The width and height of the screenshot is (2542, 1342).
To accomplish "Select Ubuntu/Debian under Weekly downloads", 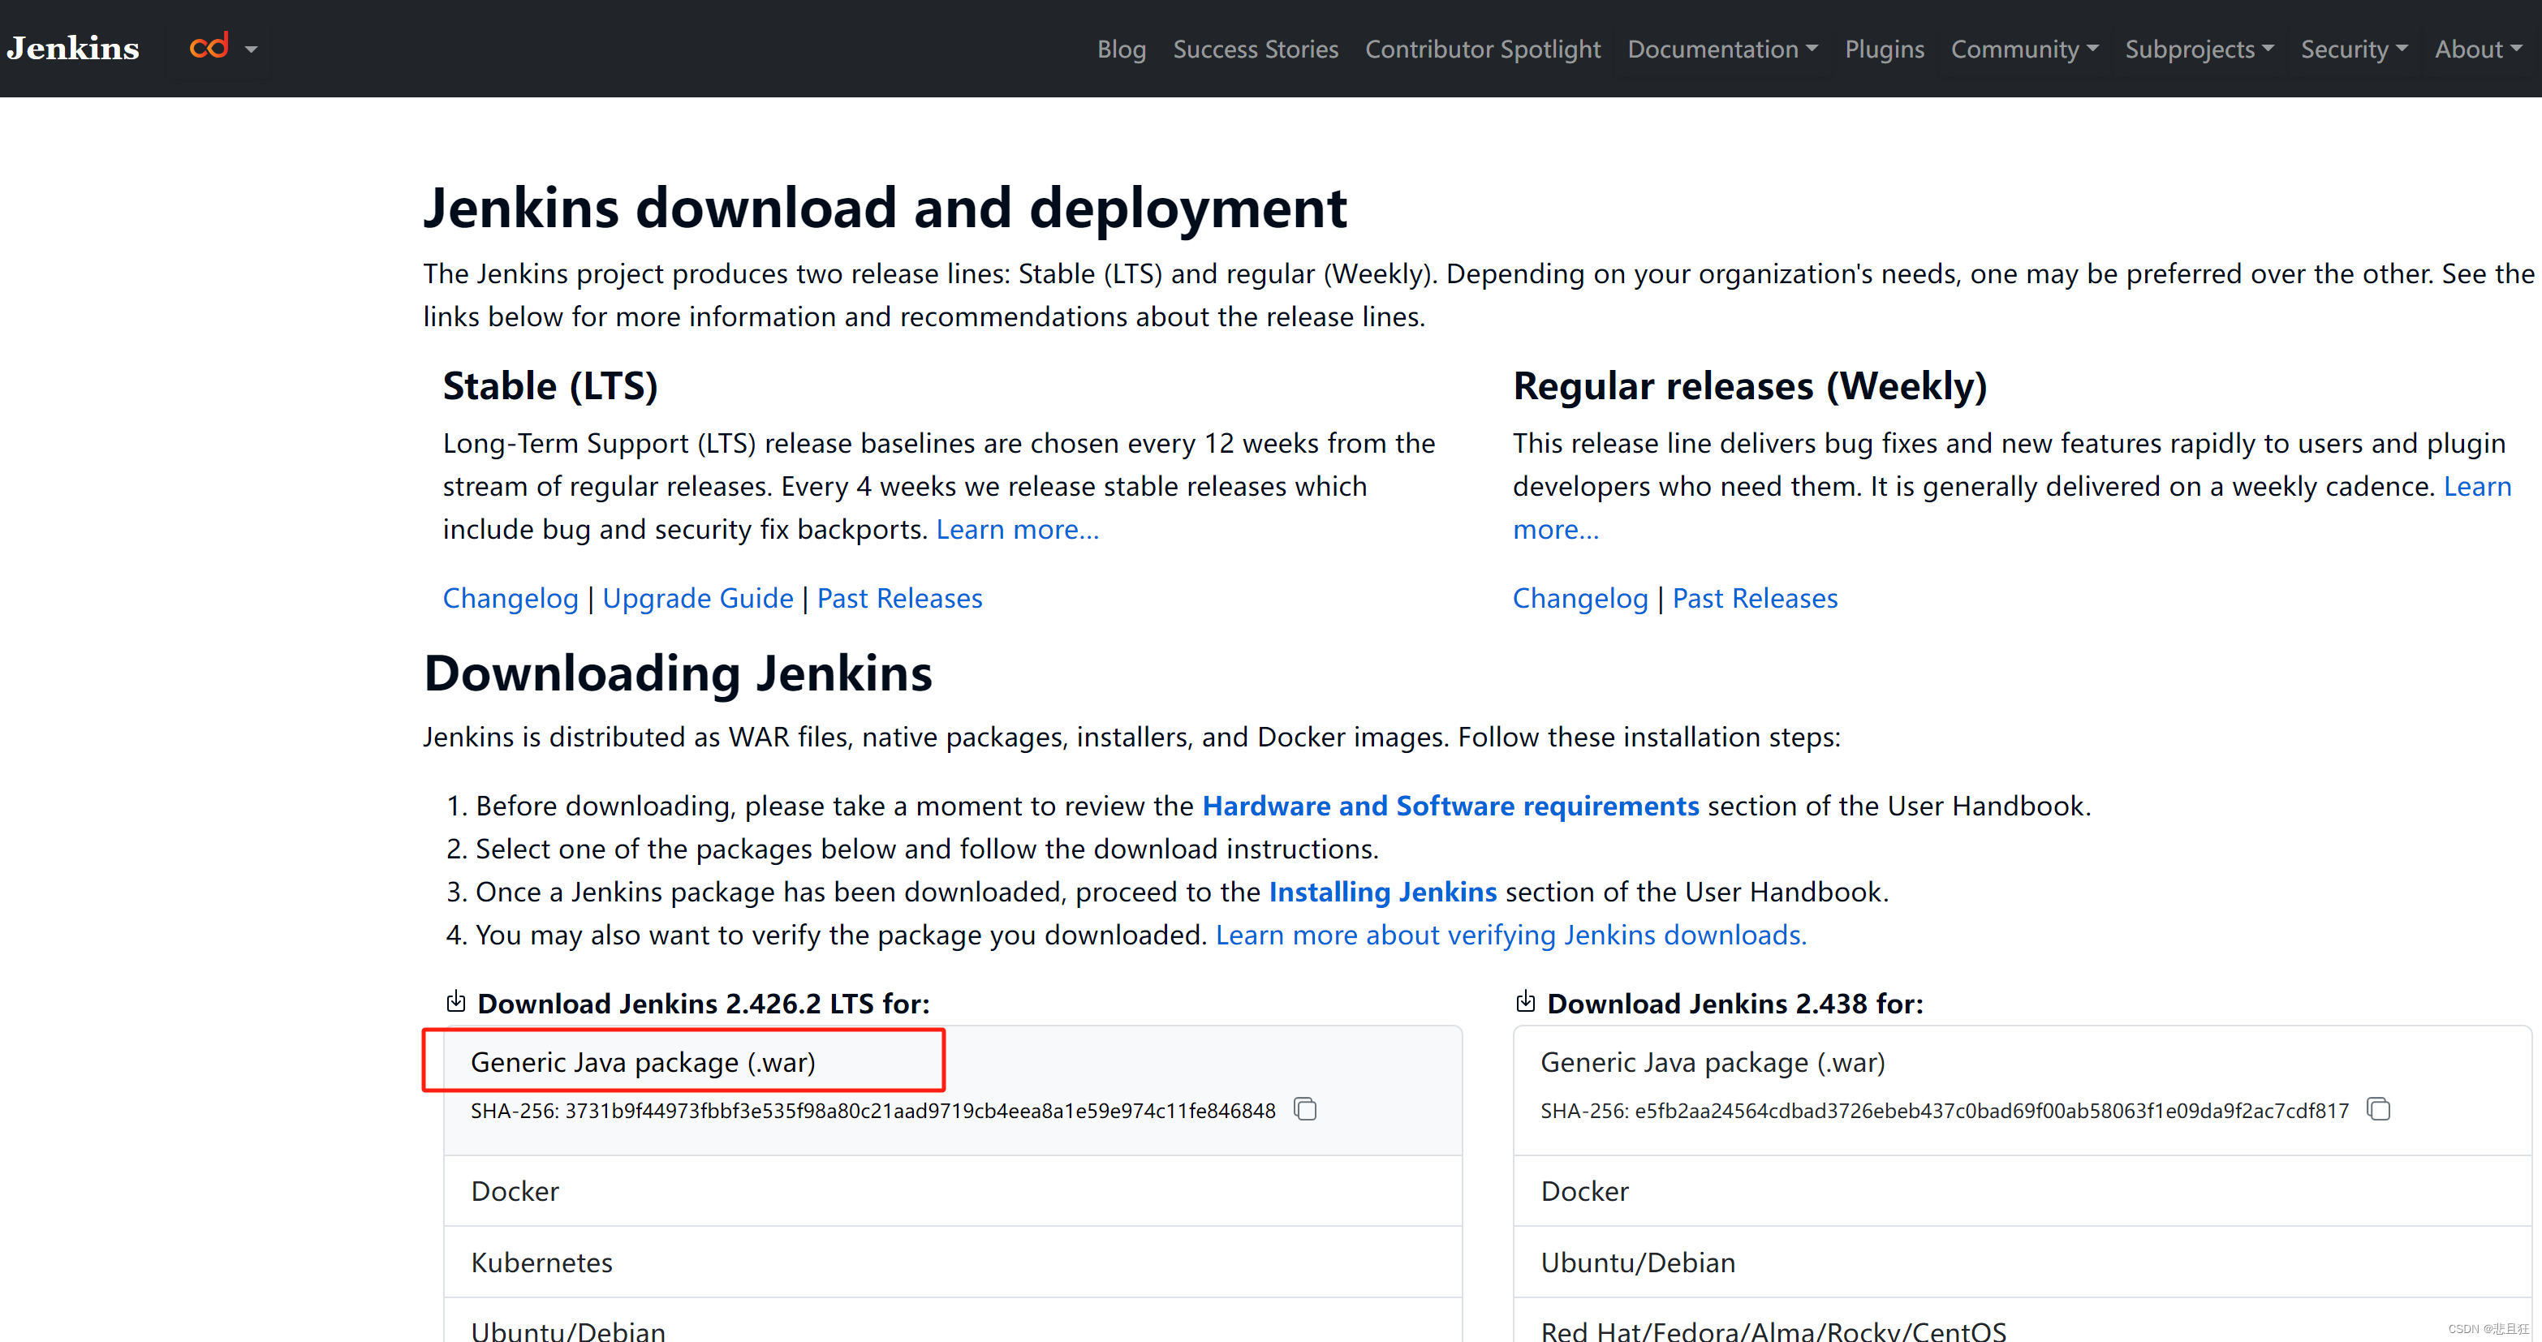I will (x=2022, y=1262).
